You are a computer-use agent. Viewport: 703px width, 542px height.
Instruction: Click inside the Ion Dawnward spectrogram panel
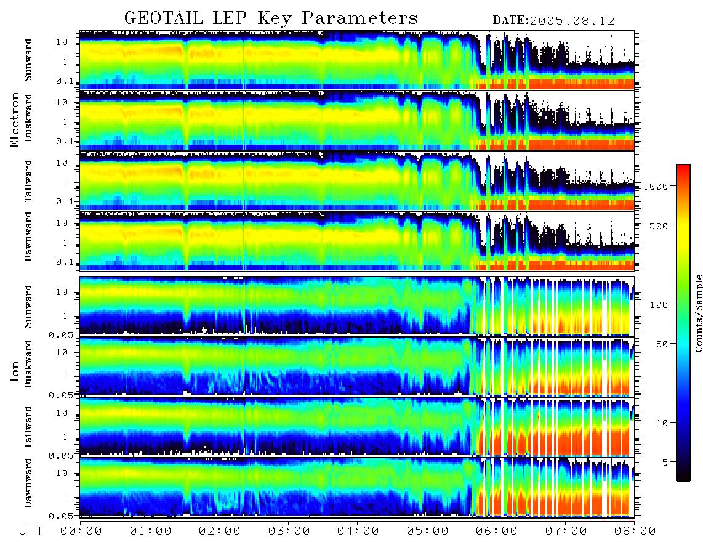(357, 487)
